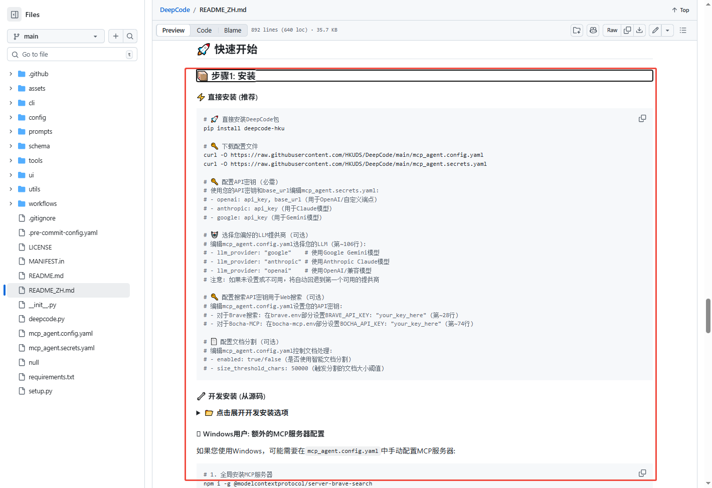Select README_ZH.md in file tree
Image resolution: width=712 pixels, height=488 pixels.
coord(68,290)
